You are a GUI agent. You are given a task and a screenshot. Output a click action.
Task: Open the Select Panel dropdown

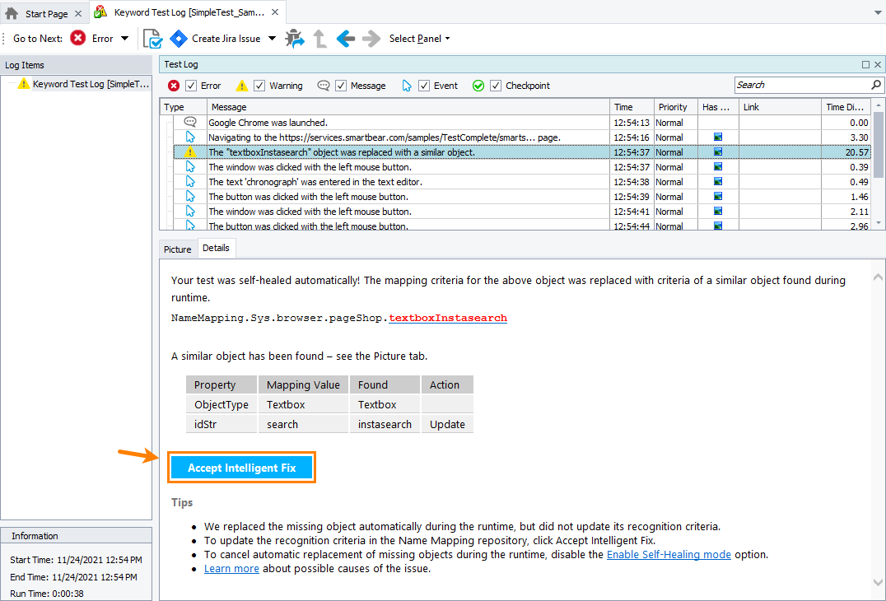(419, 39)
